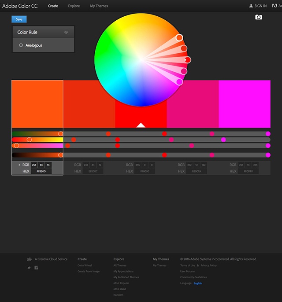This screenshot has height=302, width=282.
Task: Open the Community Guidelines link
Action: 193,277
